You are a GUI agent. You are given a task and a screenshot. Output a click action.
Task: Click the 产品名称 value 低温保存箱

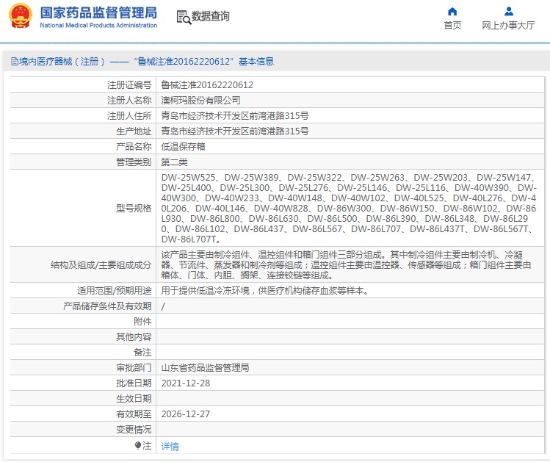click(183, 147)
